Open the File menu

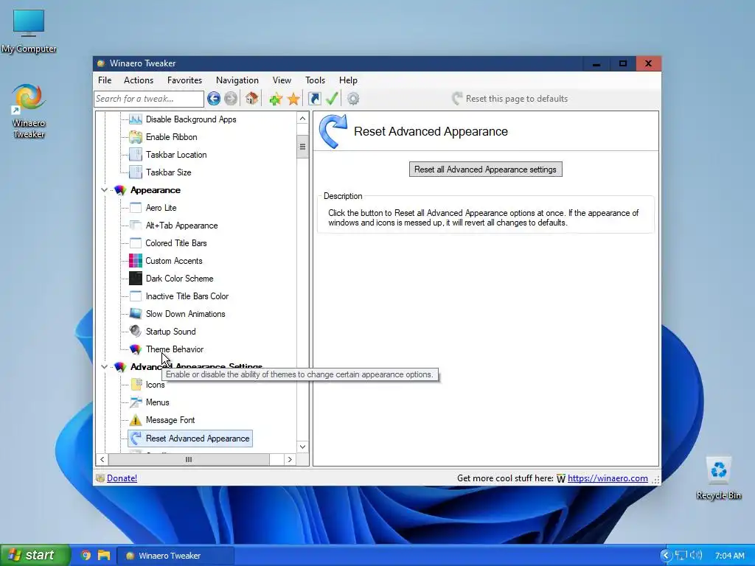coord(105,80)
